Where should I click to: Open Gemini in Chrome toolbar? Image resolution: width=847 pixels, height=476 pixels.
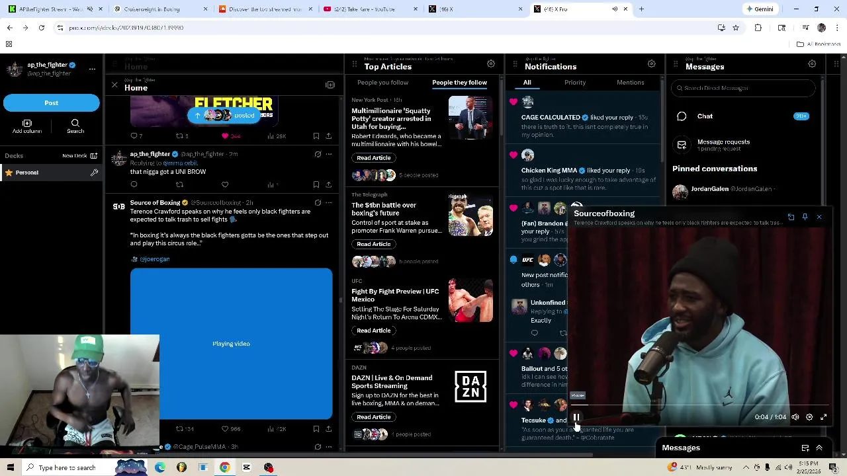click(760, 9)
